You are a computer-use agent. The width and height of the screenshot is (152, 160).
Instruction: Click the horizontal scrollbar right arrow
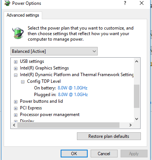(x=131, y=125)
